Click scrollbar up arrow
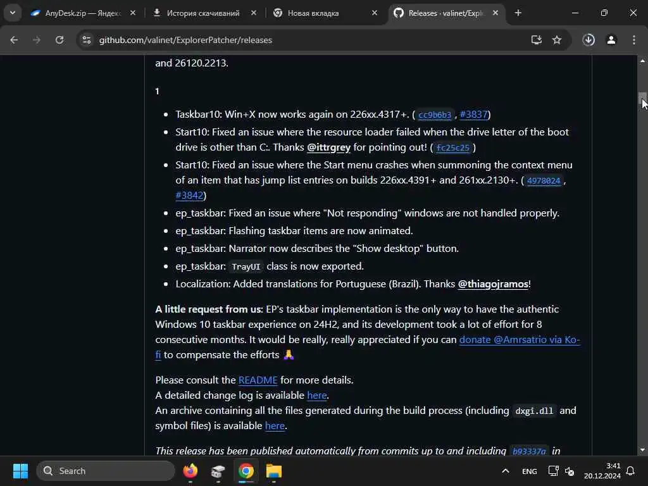Image resolution: width=648 pixels, height=486 pixels. pyautogui.click(x=642, y=61)
